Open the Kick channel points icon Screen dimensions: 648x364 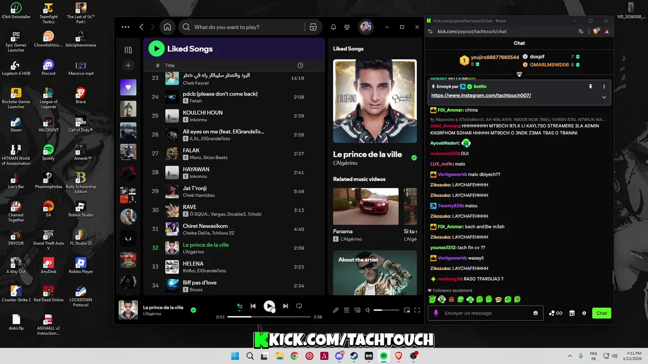555,313
